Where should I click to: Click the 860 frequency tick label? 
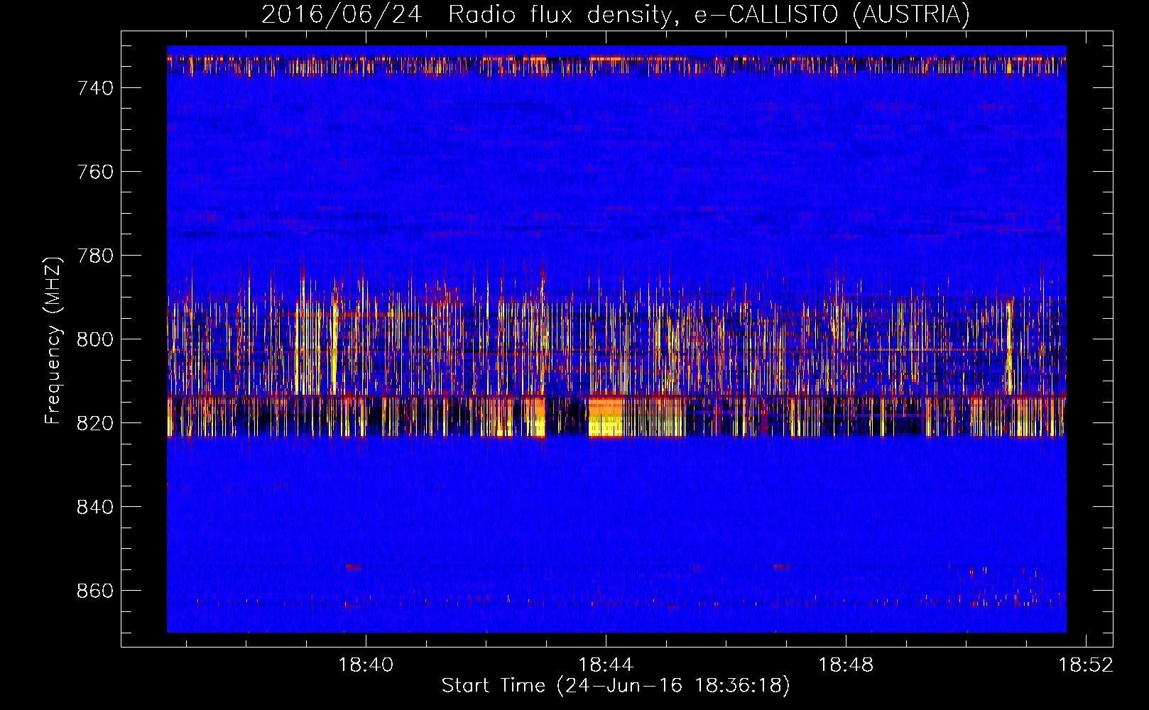coord(95,591)
